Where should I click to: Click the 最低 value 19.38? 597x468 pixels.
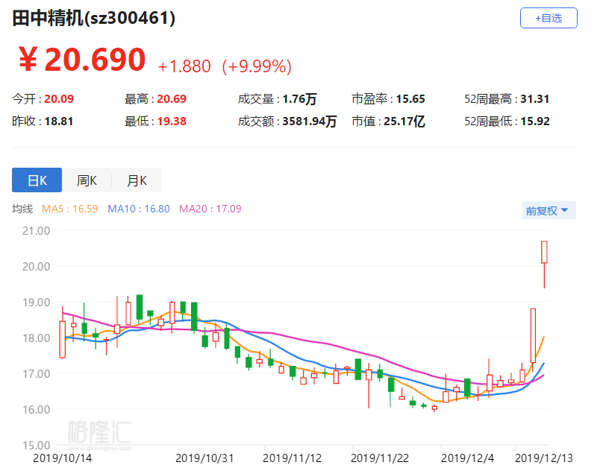pos(172,121)
